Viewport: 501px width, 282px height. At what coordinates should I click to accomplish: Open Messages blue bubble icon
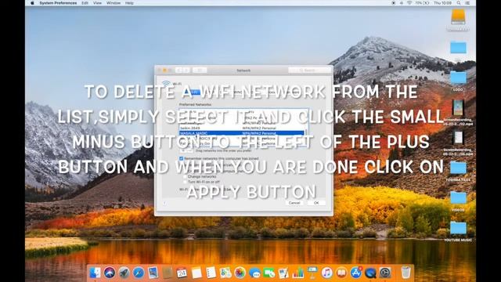pos(254,273)
